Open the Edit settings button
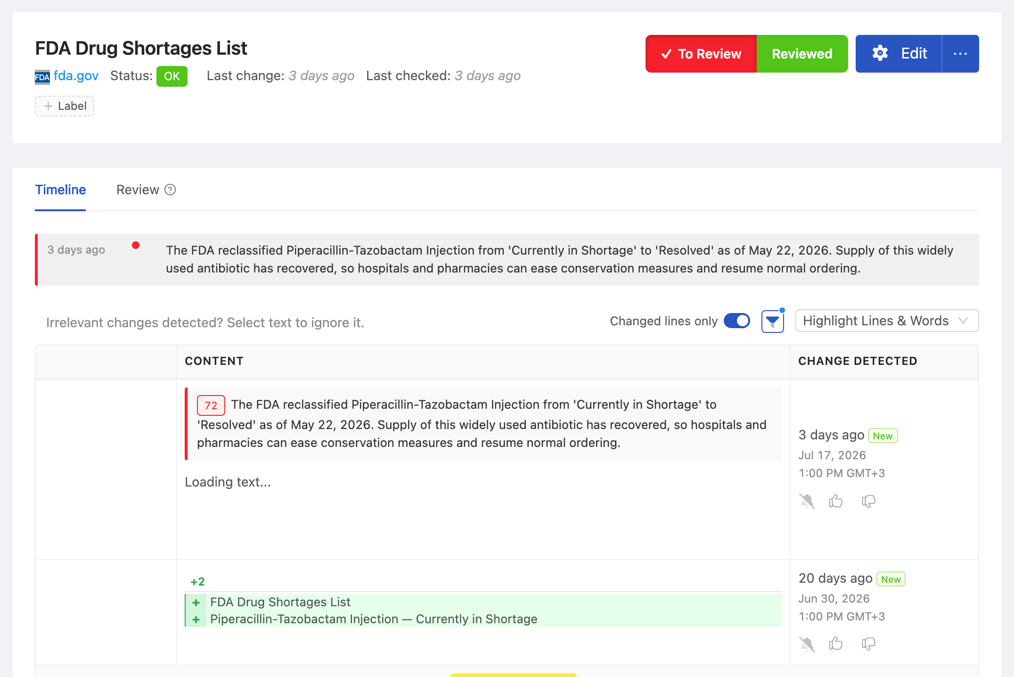The width and height of the screenshot is (1014, 677). [x=899, y=54]
